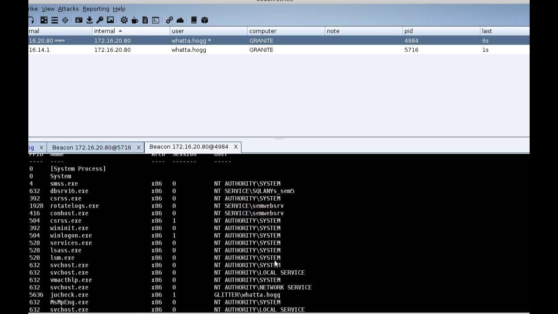Switch to pivot graph view icon

(x=44, y=20)
